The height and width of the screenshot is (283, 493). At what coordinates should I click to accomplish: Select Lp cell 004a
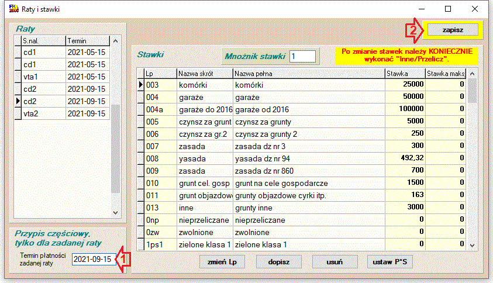pos(160,109)
